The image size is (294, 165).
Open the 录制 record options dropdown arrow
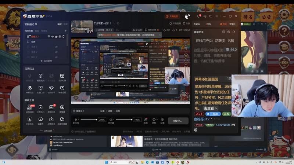157,120
